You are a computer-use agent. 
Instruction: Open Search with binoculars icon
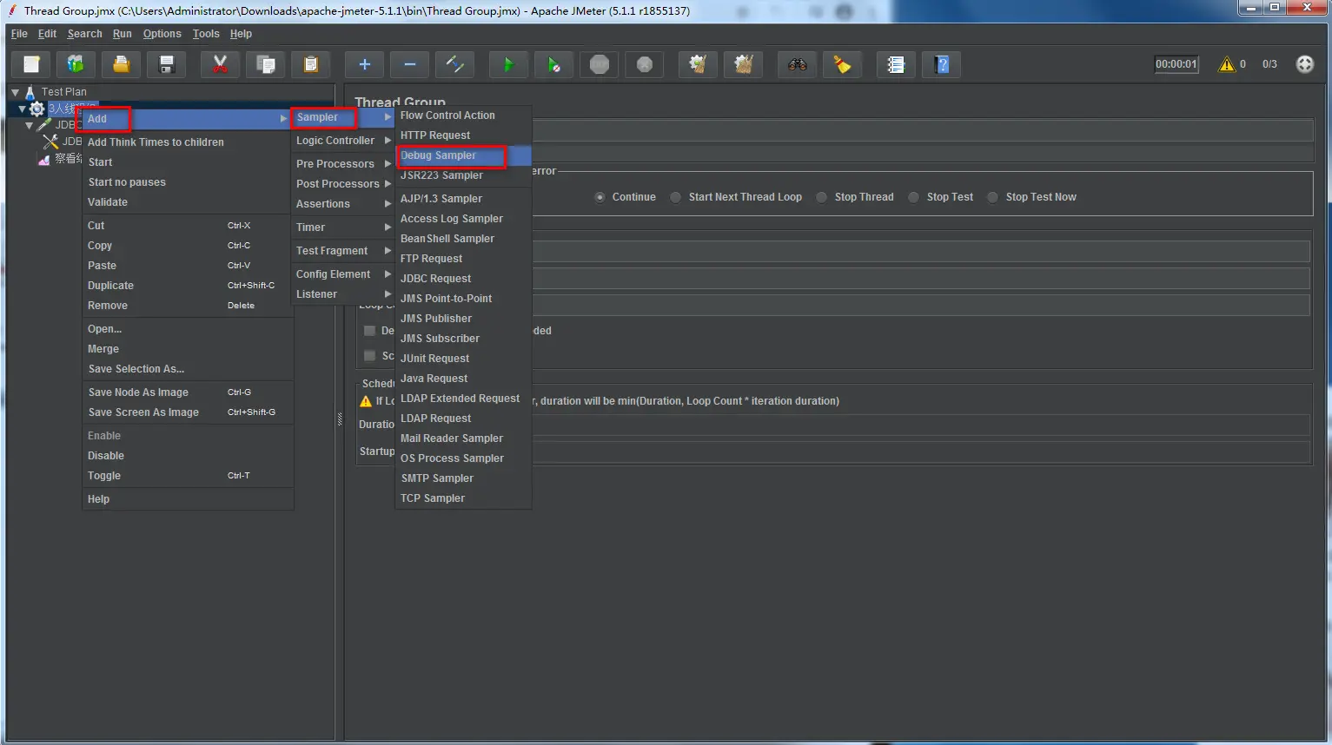(797, 64)
